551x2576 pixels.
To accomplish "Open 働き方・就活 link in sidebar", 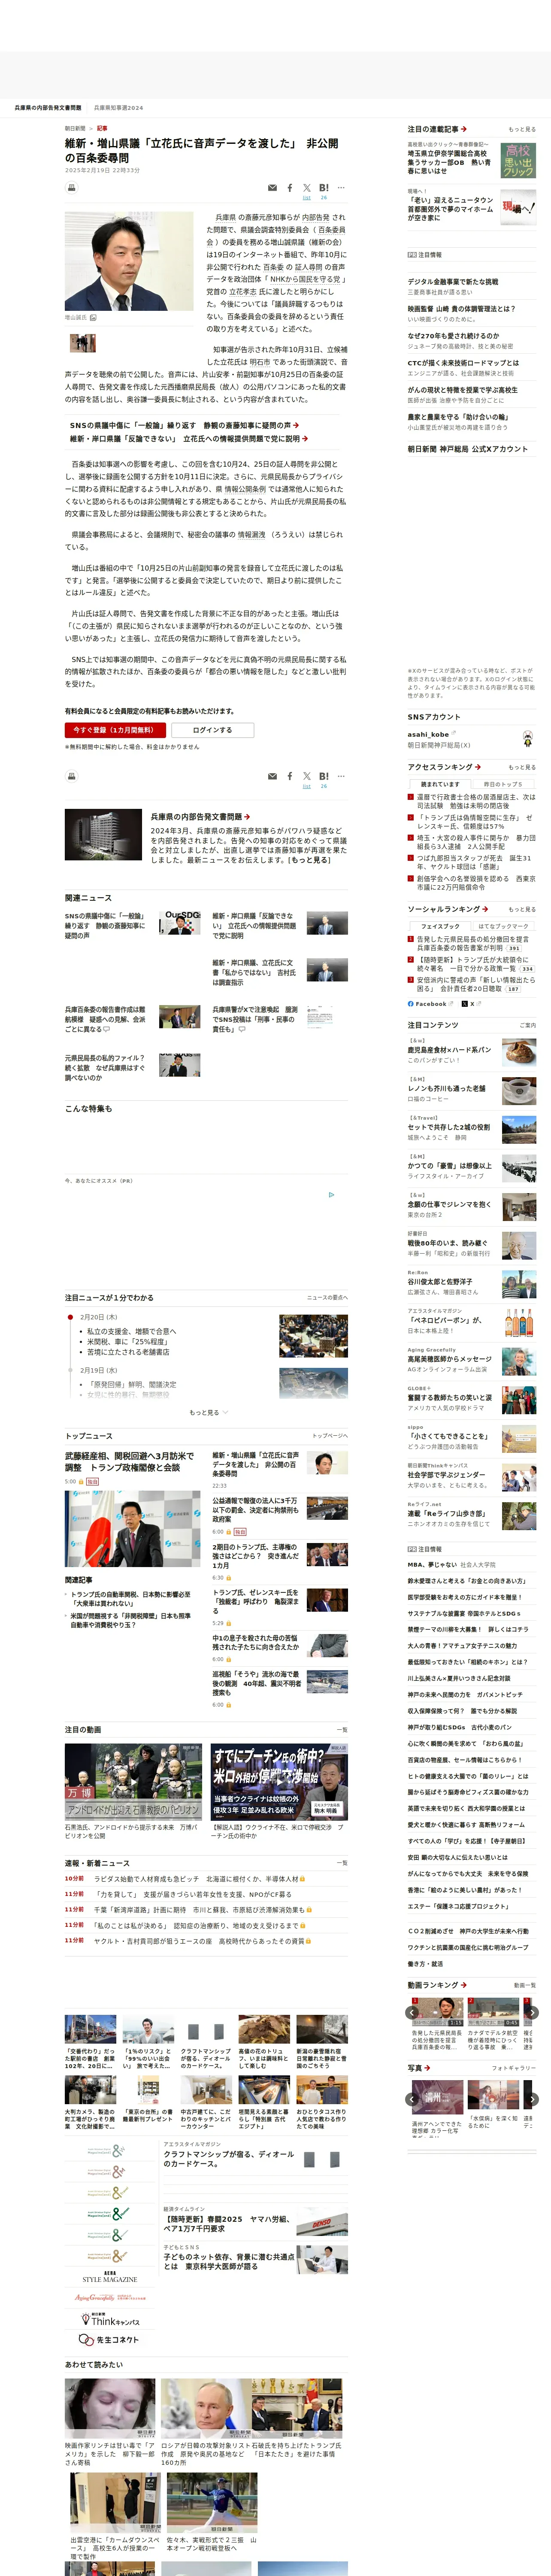I will point(425,1964).
